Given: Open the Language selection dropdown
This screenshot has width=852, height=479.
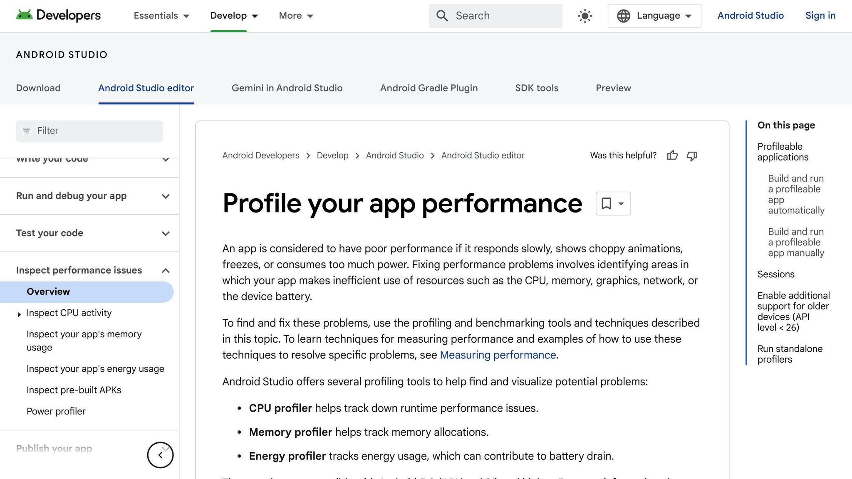Looking at the screenshot, I should click(654, 15).
